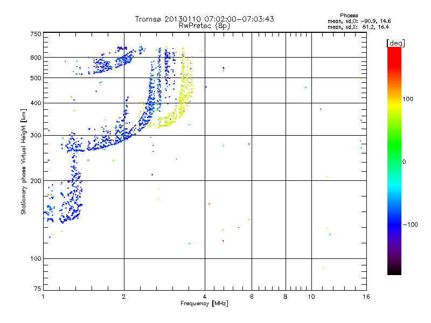The width and height of the screenshot is (431, 323).
Task: Click the 'RwPretec (8p)' subtitle
Action: 204,26
